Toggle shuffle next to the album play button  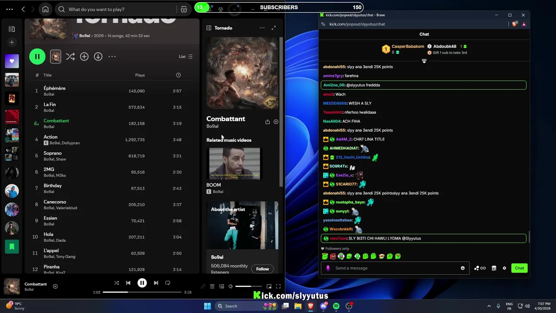pos(70,57)
